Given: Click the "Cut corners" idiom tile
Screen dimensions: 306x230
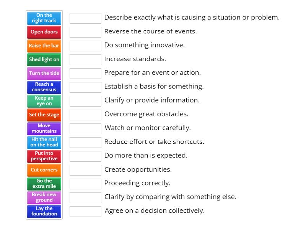Looking at the screenshot, I should point(44,170).
